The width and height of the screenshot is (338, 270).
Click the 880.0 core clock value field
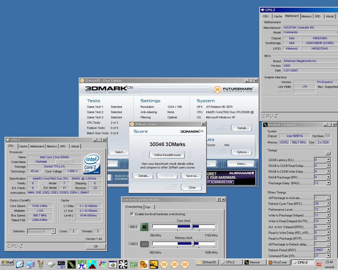point(133,227)
